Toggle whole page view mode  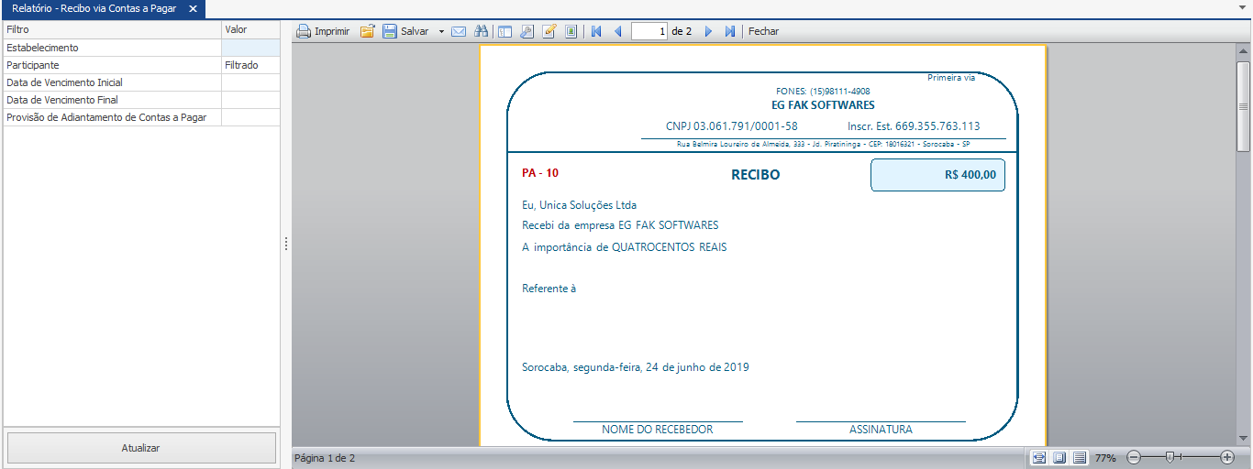[1059, 457]
